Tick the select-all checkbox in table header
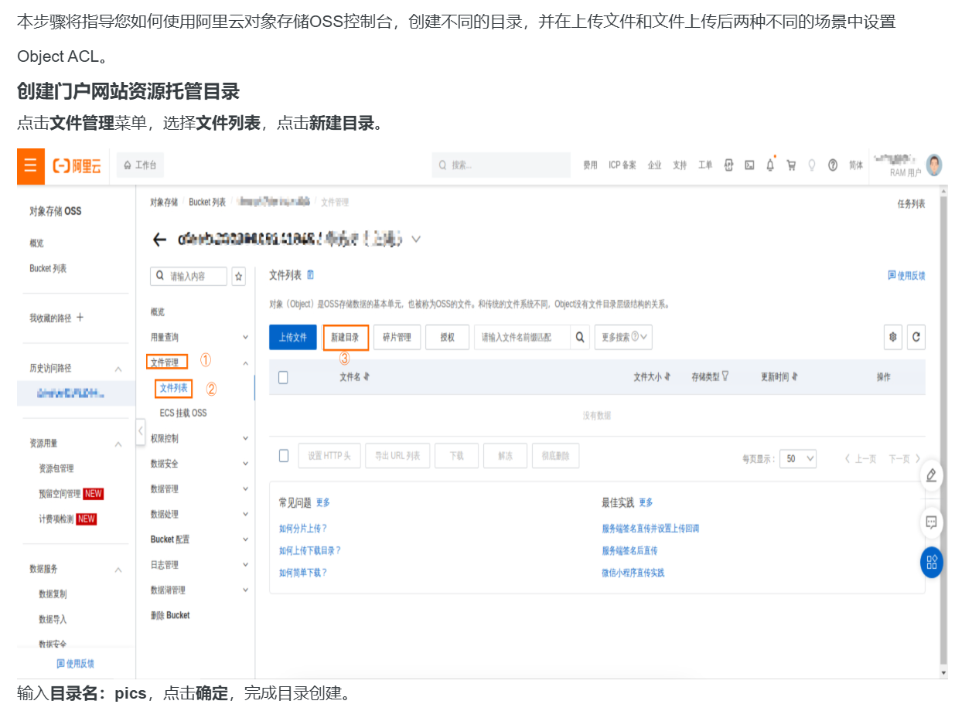The height and width of the screenshot is (711, 972). [x=283, y=377]
